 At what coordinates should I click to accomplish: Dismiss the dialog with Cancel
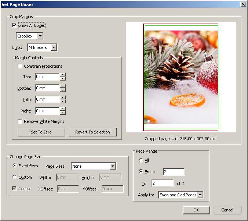227,210
